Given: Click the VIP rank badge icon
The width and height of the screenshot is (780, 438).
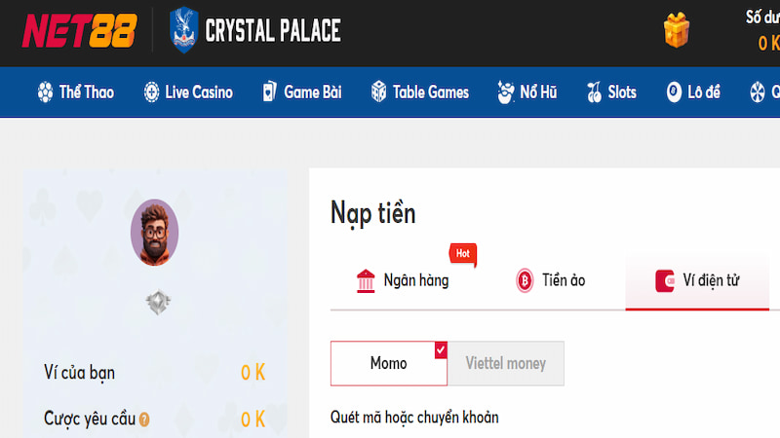Looking at the screenshot, I should 154,303.
